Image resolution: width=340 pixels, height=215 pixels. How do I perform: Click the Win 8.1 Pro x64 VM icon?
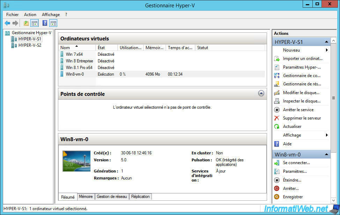point(62,68)
